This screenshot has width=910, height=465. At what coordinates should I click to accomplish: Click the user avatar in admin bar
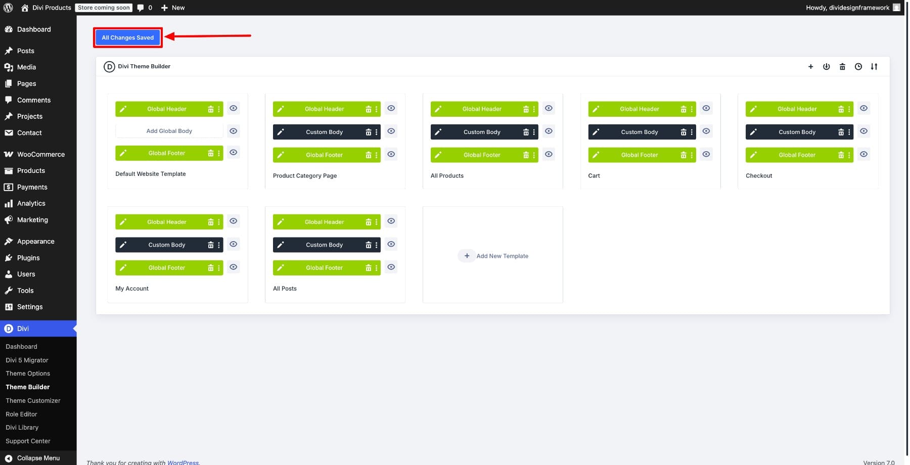tap(896, 8)
